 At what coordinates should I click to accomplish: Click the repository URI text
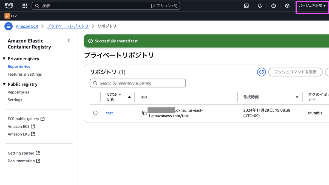click(x=175, y=113)
